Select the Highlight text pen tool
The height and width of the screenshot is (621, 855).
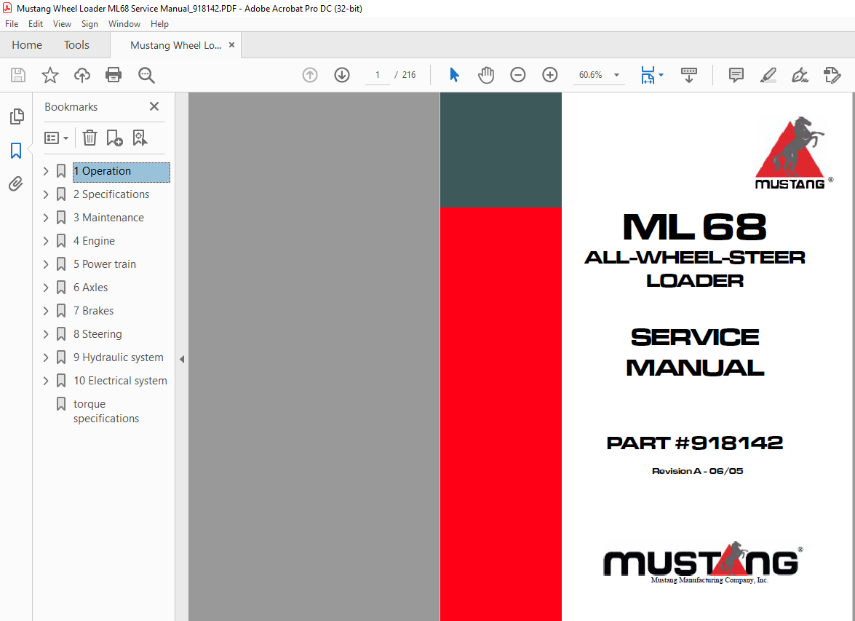pos(768,75)
